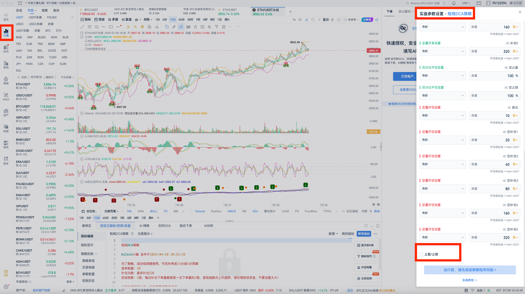
Task: Click the 100 % field for 空止损
Action: coord(494,96)
